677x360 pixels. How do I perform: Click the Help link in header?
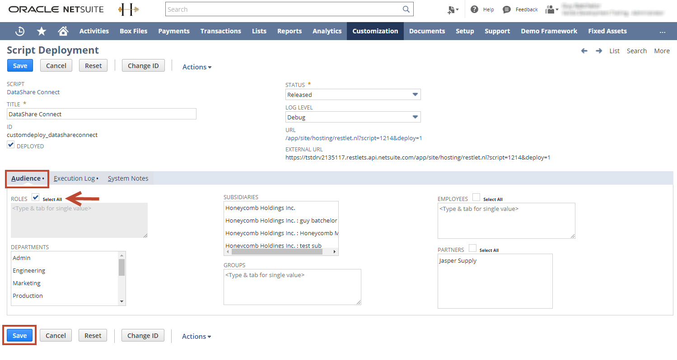coord(489,9)
